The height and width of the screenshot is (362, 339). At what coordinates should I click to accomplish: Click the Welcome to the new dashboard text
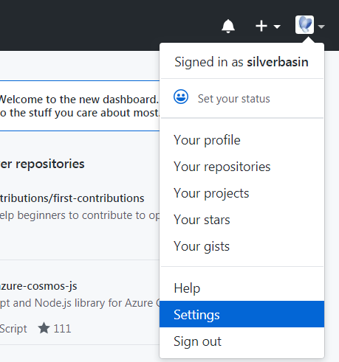point(79,100)
